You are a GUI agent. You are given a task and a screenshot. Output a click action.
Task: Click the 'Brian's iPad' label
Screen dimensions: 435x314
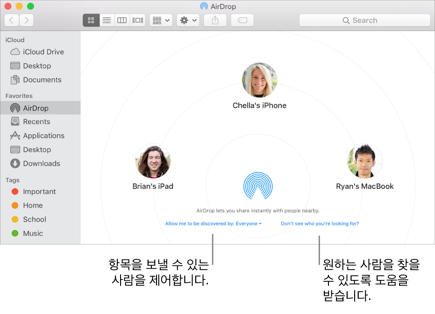click(153, 186)
